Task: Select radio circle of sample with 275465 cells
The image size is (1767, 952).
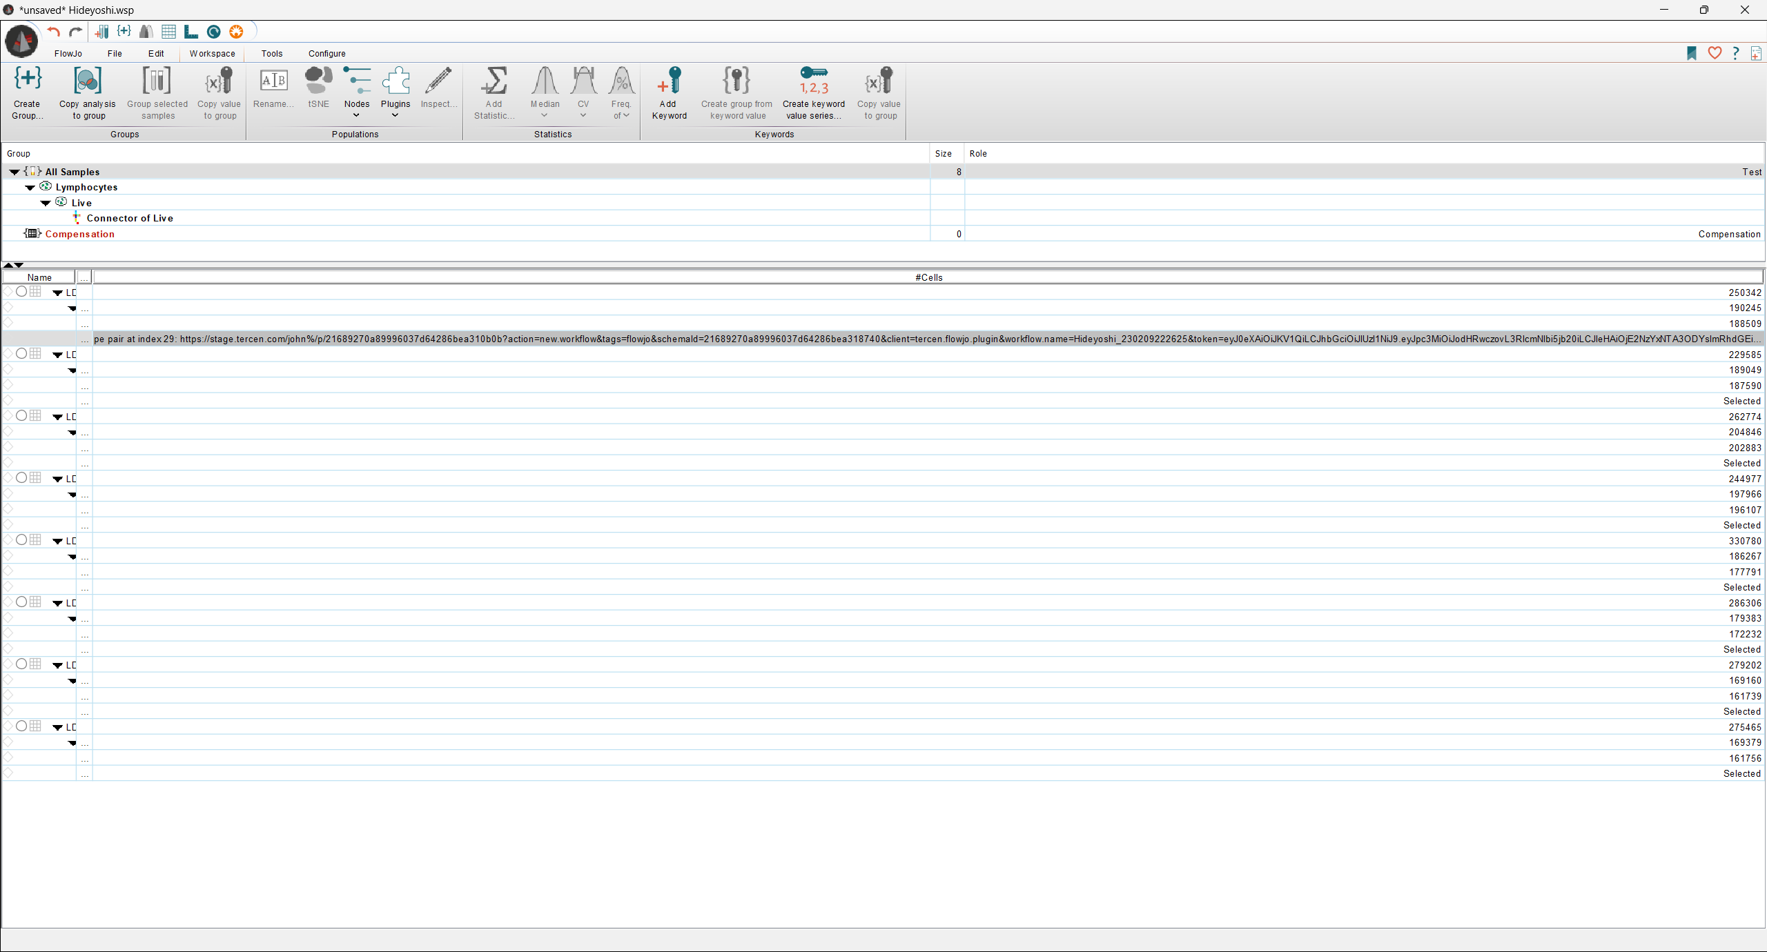Action: [21, 726]
